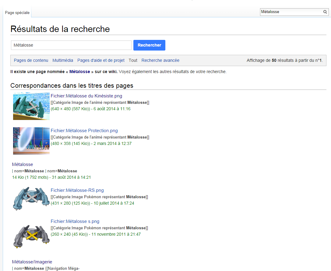Select Pages d'aide et de projet filter
The height and width of the screenshot is (271, 331).
(x=101, y=60)
